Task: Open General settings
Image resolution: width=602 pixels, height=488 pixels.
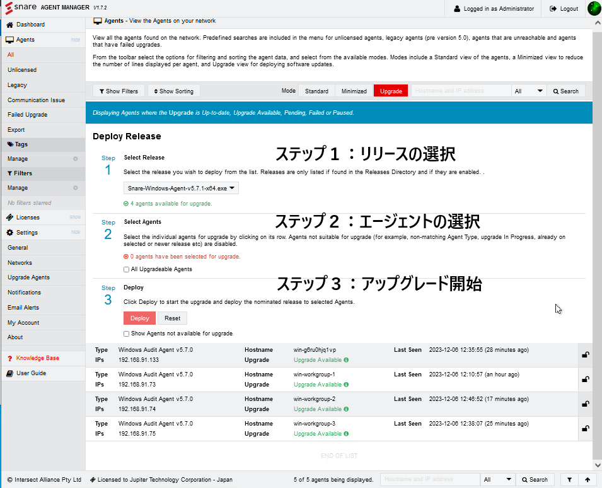Action: pos(18,248)
